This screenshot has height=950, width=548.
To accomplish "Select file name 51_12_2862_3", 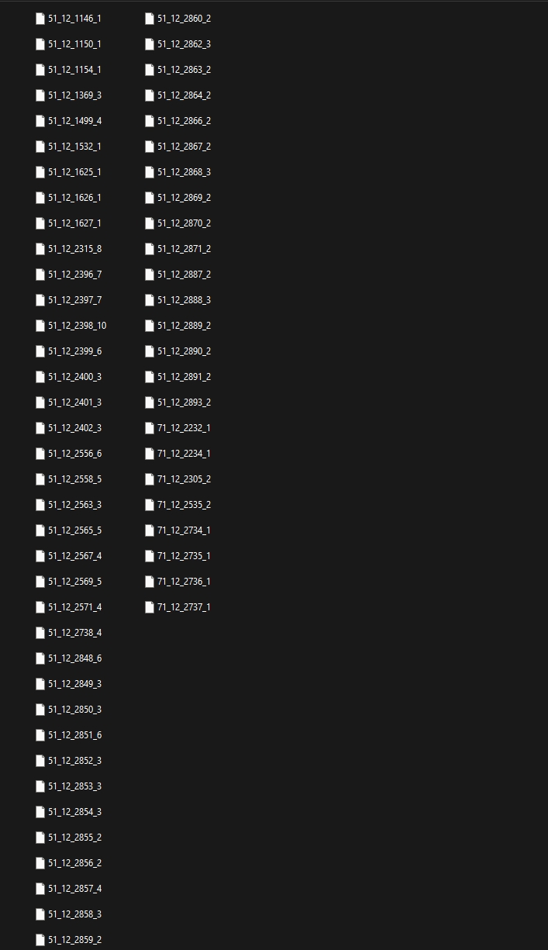I will tap(184, 44).
